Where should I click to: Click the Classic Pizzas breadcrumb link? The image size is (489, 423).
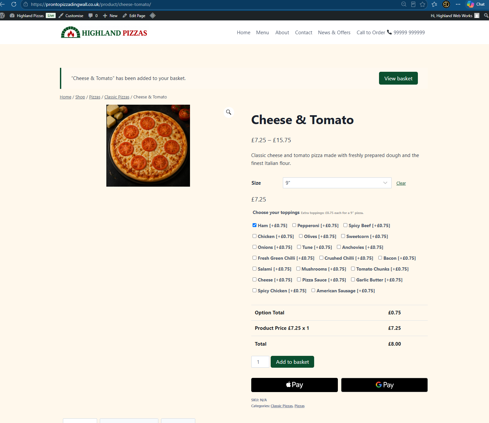(117, 97)
